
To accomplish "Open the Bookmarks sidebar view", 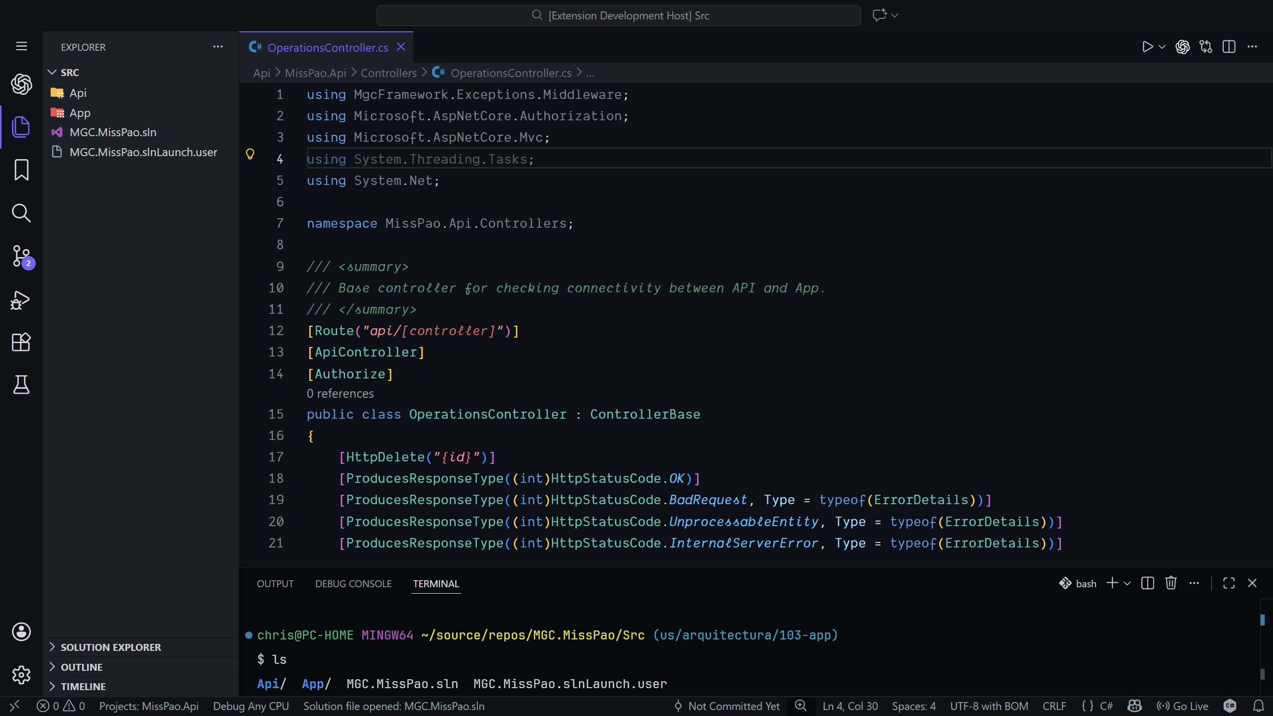I will point(21,170).
